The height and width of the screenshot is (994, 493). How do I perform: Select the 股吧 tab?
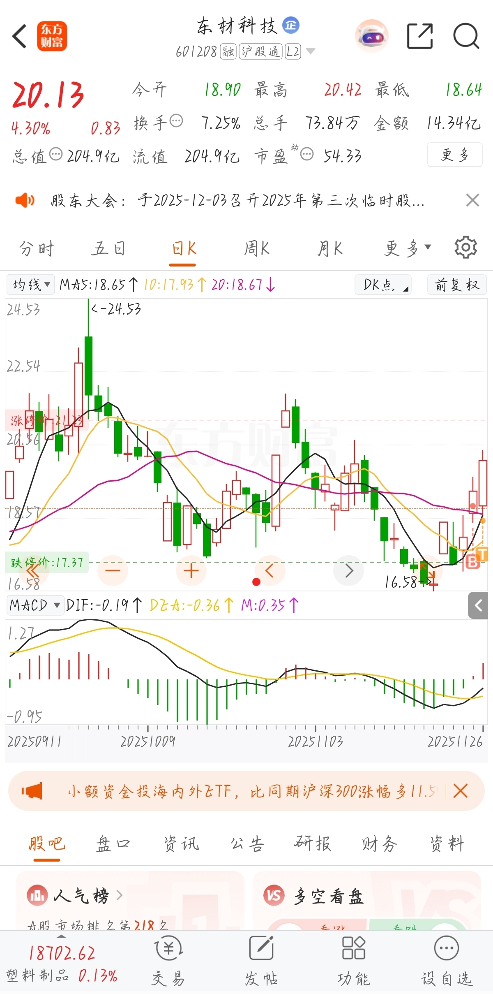pyautogui.click(x=47, y=844)
